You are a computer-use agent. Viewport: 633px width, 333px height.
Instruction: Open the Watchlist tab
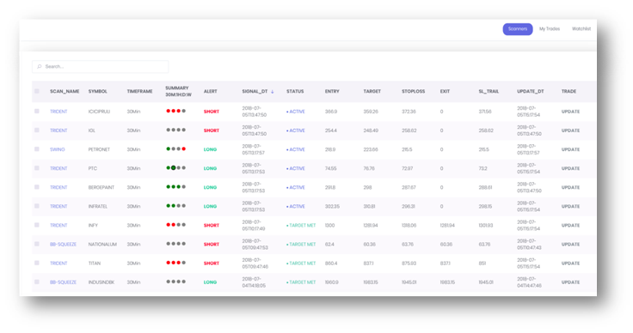tap(581, 29)
